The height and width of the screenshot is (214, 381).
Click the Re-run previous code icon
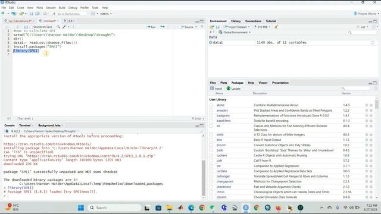point(163,27)
